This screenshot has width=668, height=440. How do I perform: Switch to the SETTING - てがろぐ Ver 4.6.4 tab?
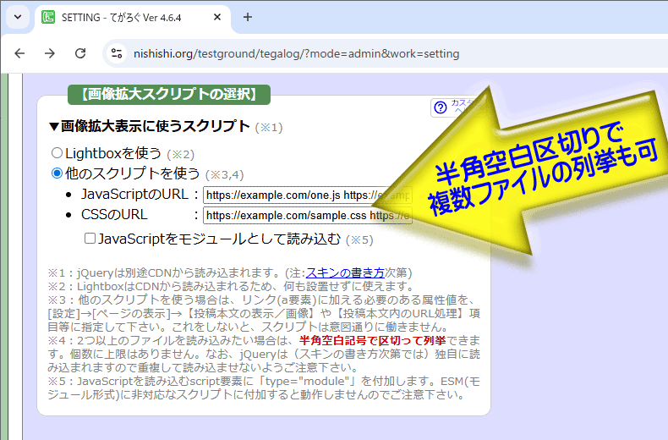[x=127, y=17]
